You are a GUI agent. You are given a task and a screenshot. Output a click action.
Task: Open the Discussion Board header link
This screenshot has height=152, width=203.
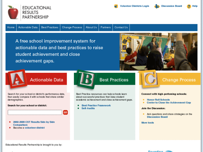point(171,6)
